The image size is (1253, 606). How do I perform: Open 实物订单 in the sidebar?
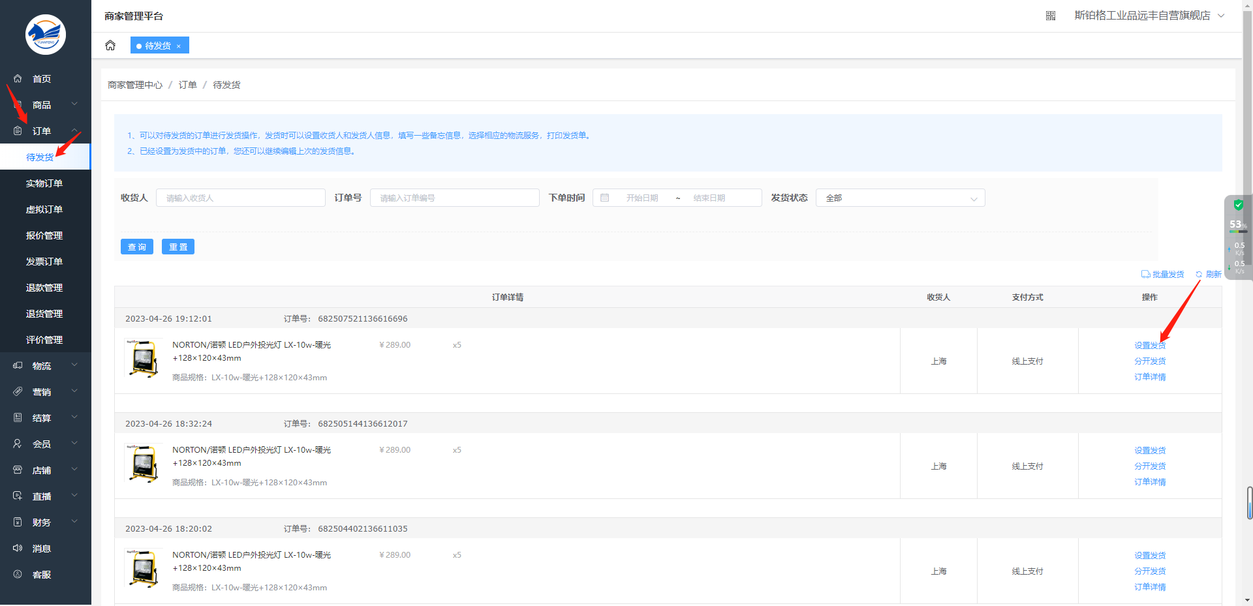(x=44, y=183)
